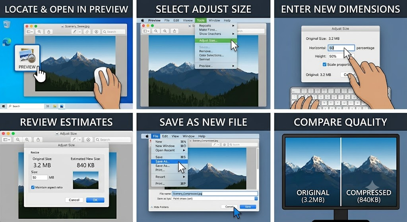Screen dimensions: 407x222
Task: Choose Remove... from the Tools menu
Action: click(216, 51)
